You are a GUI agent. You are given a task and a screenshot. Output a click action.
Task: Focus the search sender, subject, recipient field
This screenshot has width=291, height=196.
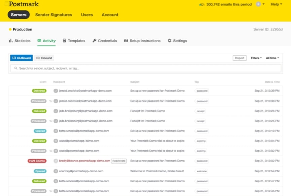(146, 68)
